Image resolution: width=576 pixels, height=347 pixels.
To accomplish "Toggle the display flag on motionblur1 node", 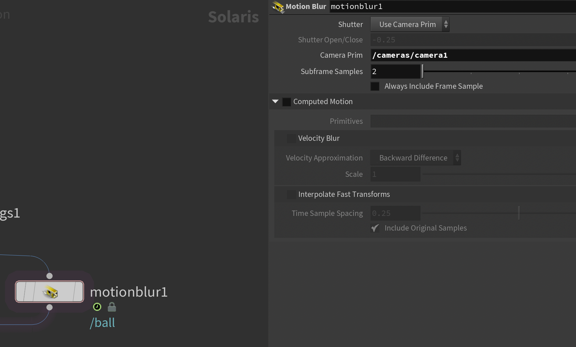I will (x=78, y=292).
